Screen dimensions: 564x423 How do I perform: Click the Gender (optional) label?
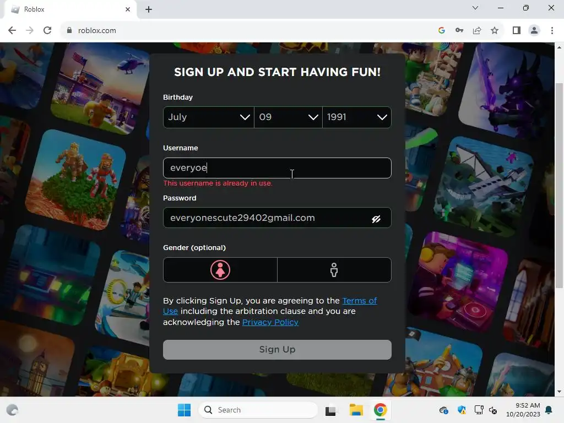click(x=194, y=248)
